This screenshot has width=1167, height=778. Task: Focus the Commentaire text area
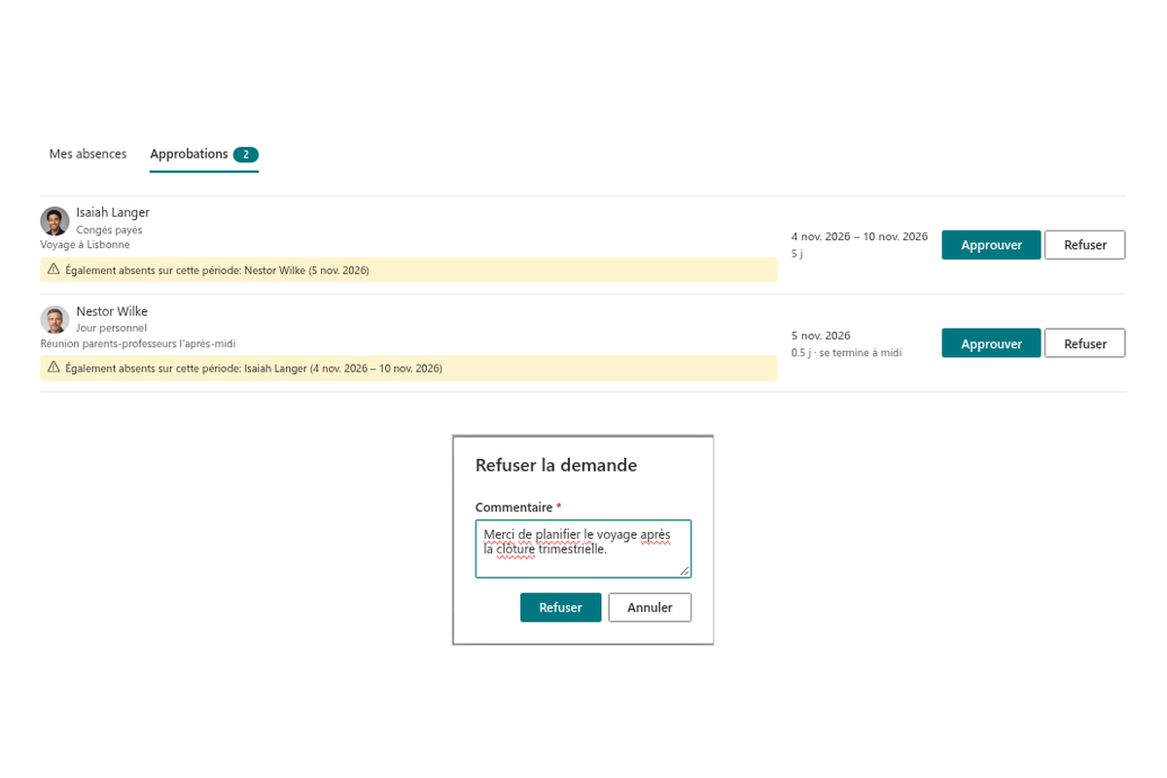point(583,548)
